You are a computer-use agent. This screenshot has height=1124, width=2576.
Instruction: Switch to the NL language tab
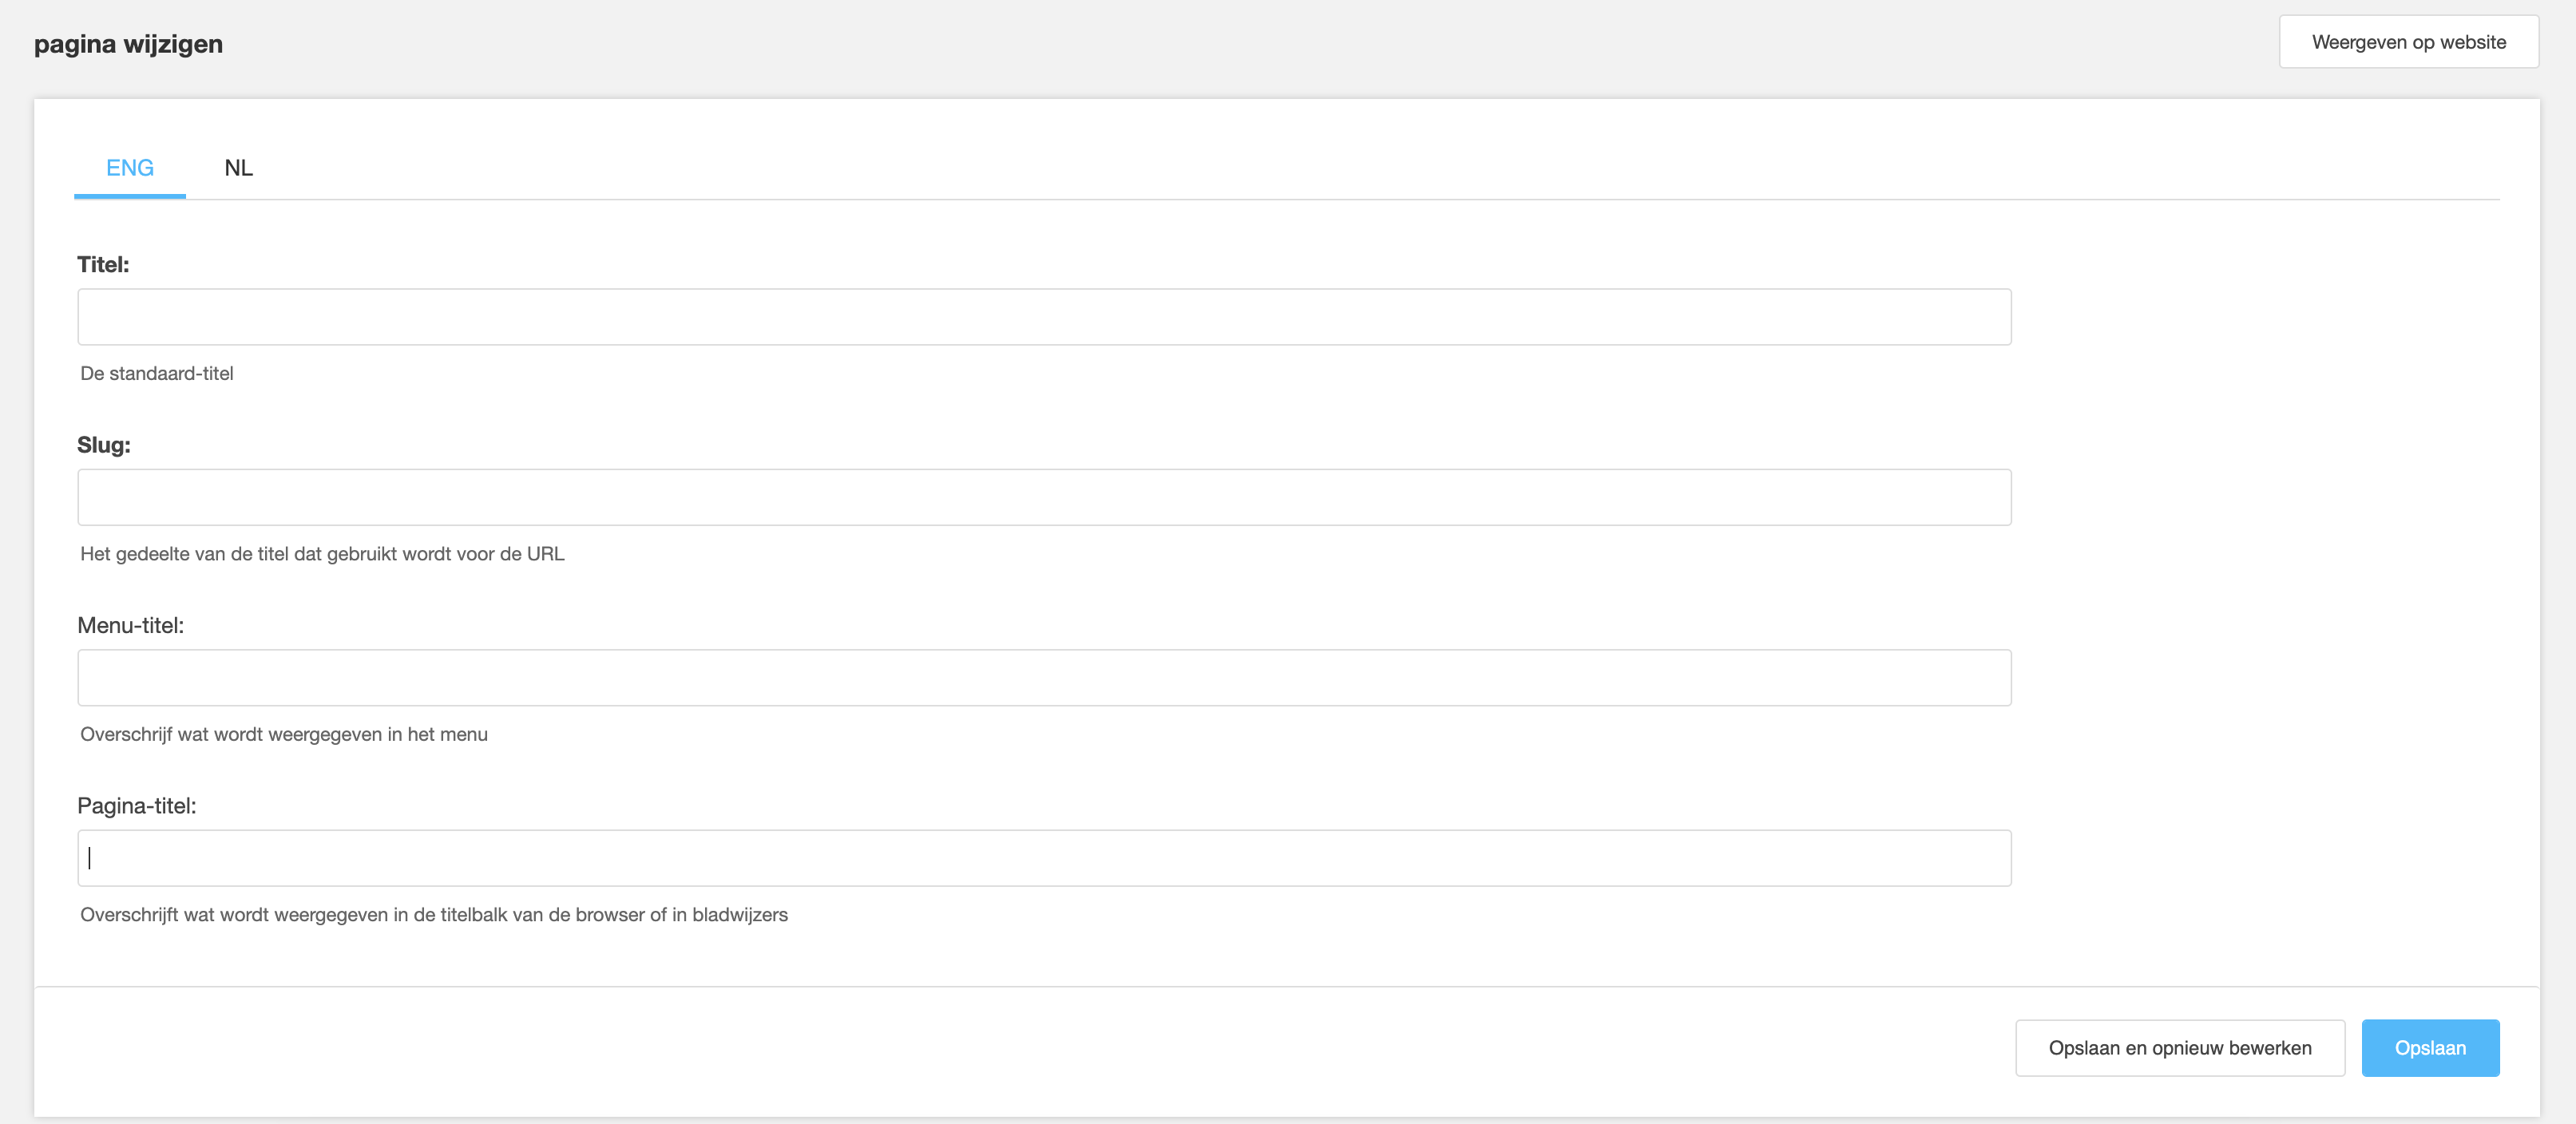pyautogui.click(x=239, y=168)
